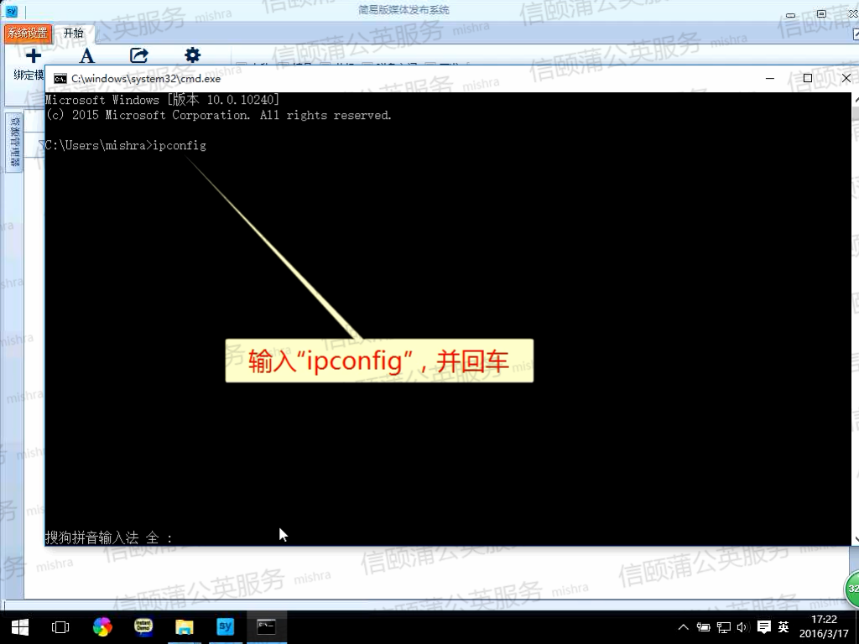Open File Explorer from the taskbar

(185, 626)
